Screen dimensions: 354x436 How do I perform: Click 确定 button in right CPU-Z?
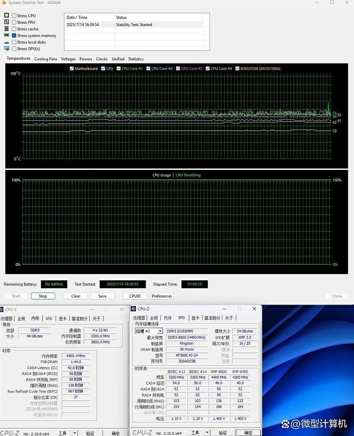pyautogui.click(x=248, y=432)
